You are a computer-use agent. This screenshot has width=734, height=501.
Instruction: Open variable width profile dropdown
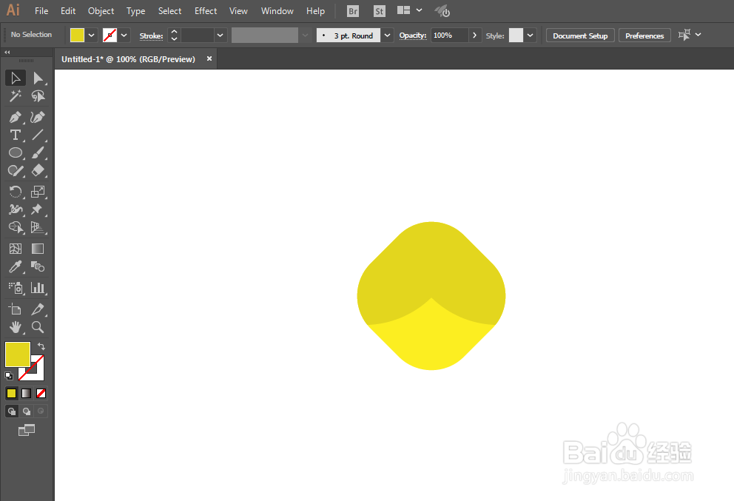point(306,35)
